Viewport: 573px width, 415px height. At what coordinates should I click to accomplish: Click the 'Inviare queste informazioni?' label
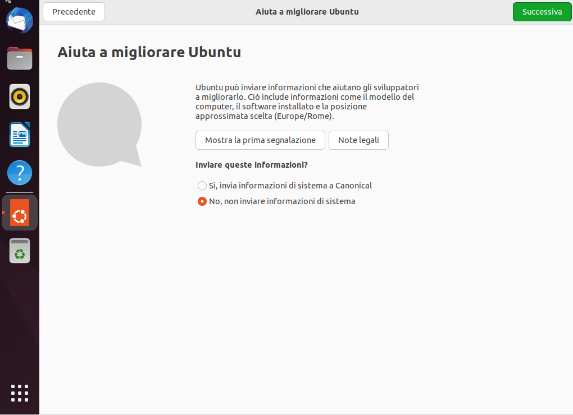tap(252, 165)
